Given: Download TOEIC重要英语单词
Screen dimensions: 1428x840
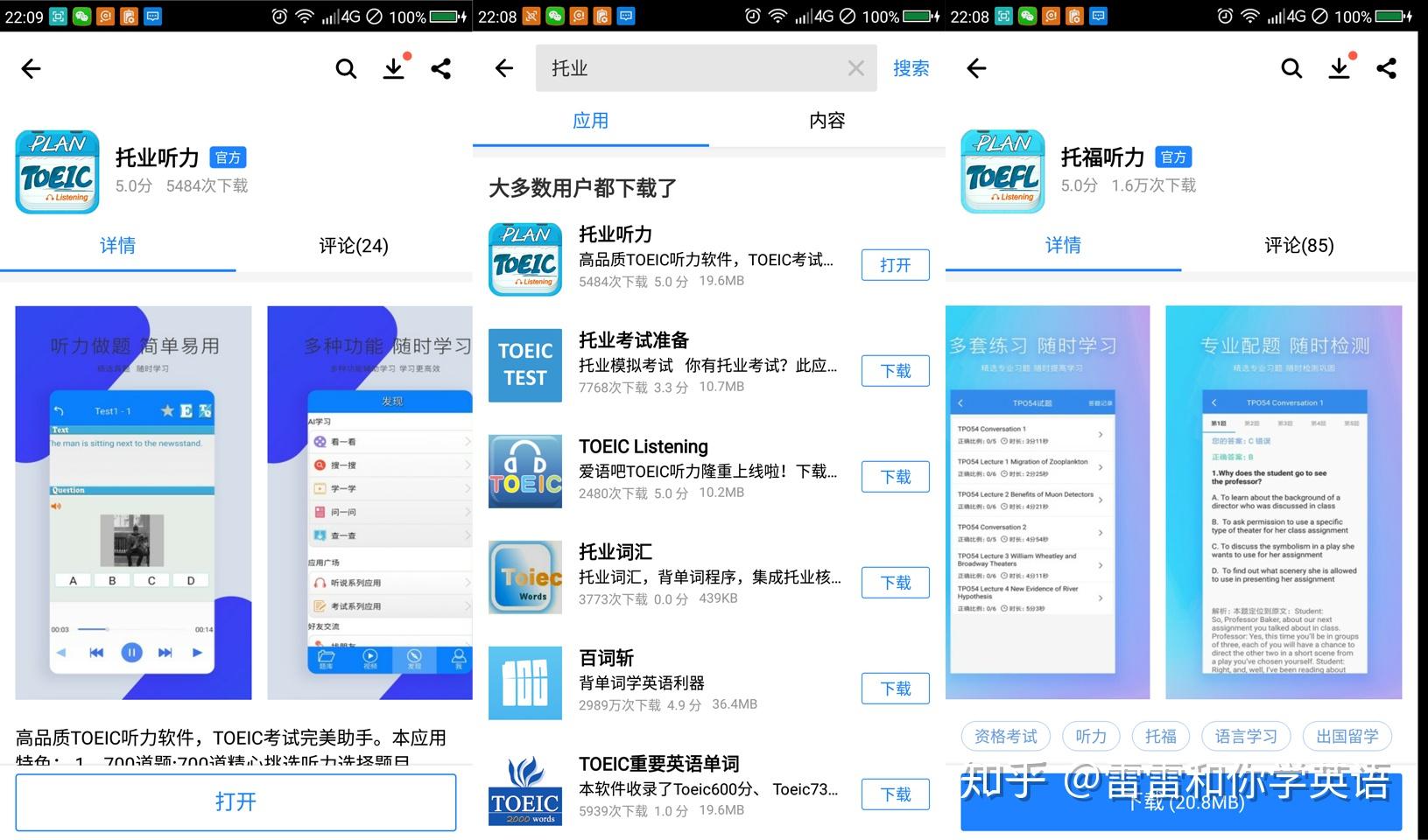Looking at the screenshot, I should 895,794.
